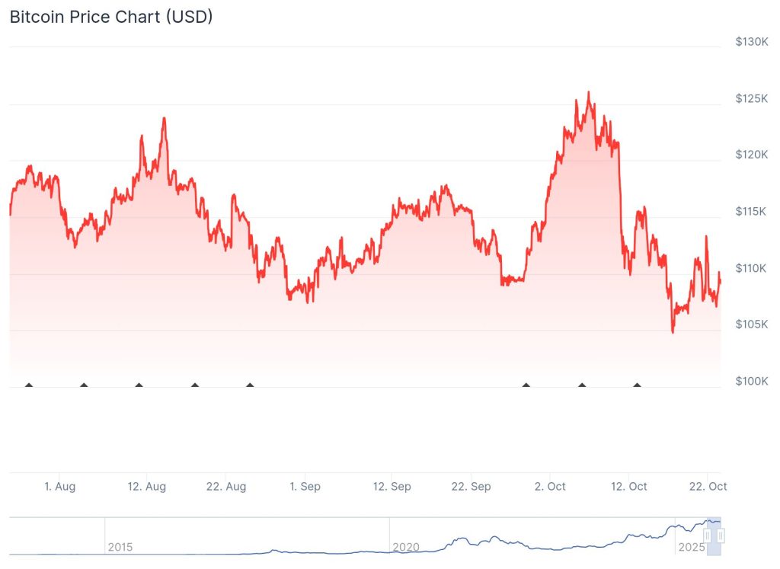The width and height of the screenshot is (780, 569).
Task: Click the $130K price axis label
Action: click(751, 42)
